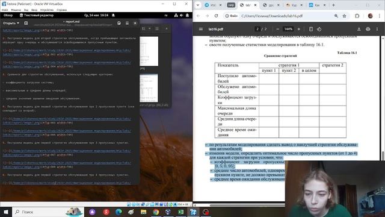Print the PDF document
Screen dimensions: 385x217
368,29
